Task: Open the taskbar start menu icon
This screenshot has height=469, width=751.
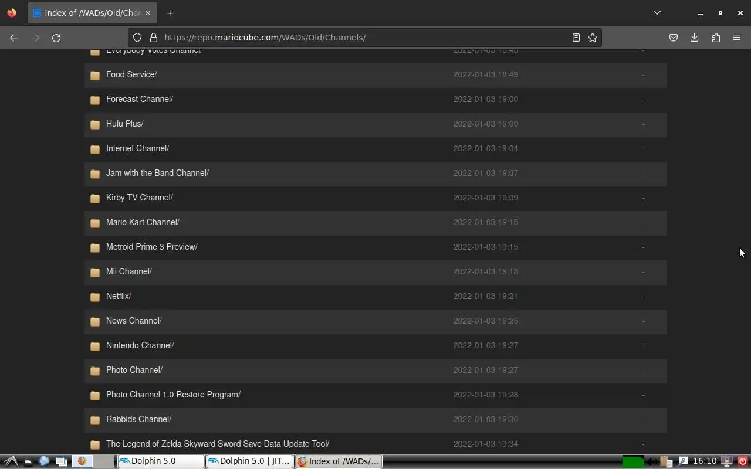Action: pos(10,461)
